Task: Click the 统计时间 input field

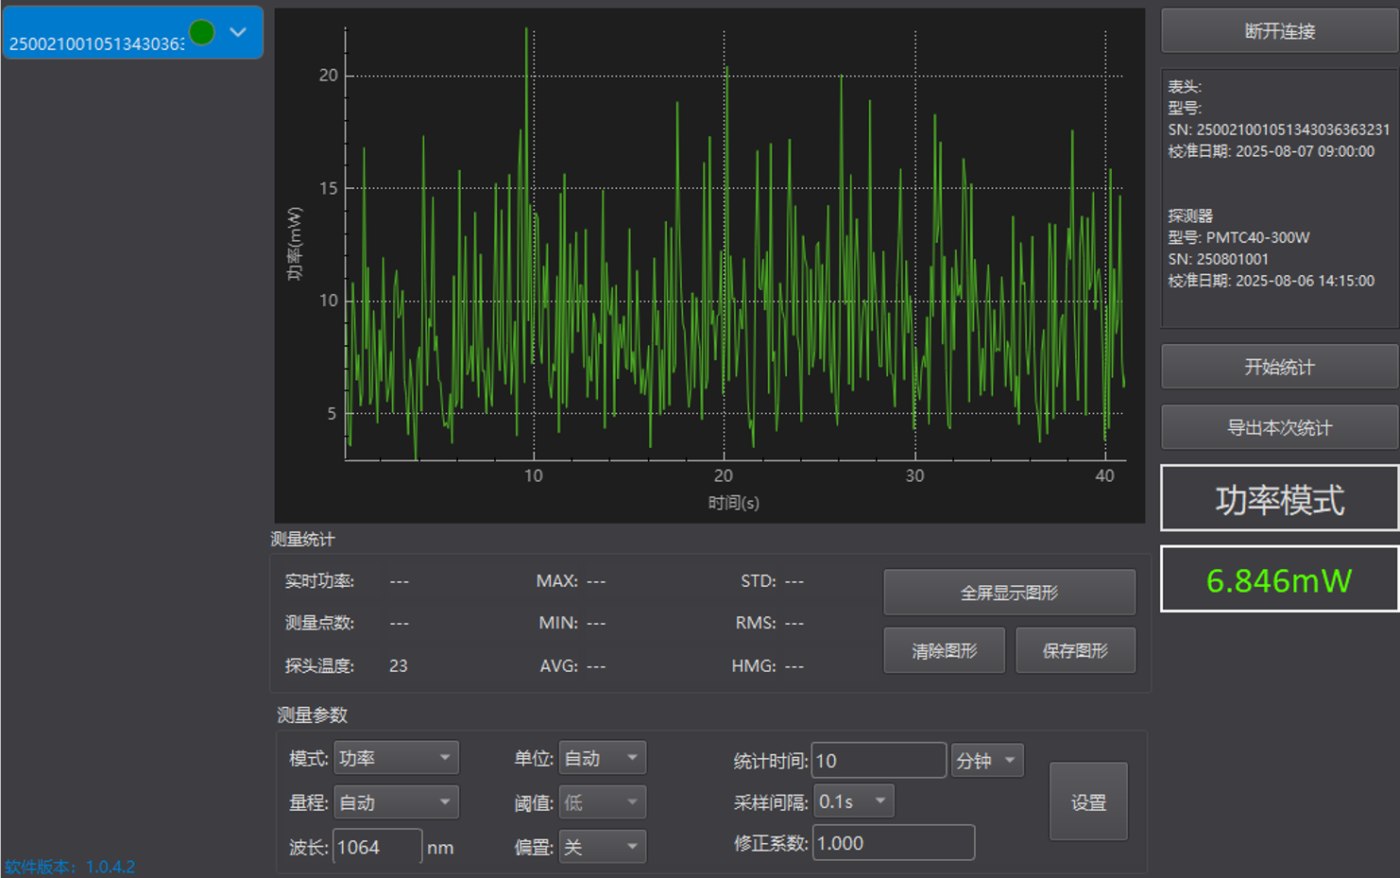Action: [x=878, y=761]
